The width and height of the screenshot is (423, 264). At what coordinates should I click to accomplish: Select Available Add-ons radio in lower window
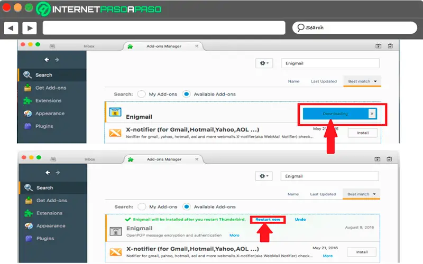point(187,207)
